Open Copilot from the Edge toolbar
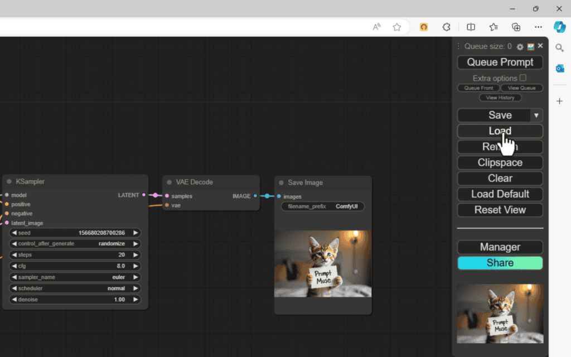571x357 pixels. [559, 26]
